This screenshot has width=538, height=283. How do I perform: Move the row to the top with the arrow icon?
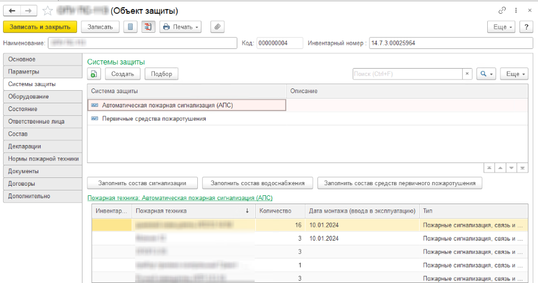tap(489, 168)
